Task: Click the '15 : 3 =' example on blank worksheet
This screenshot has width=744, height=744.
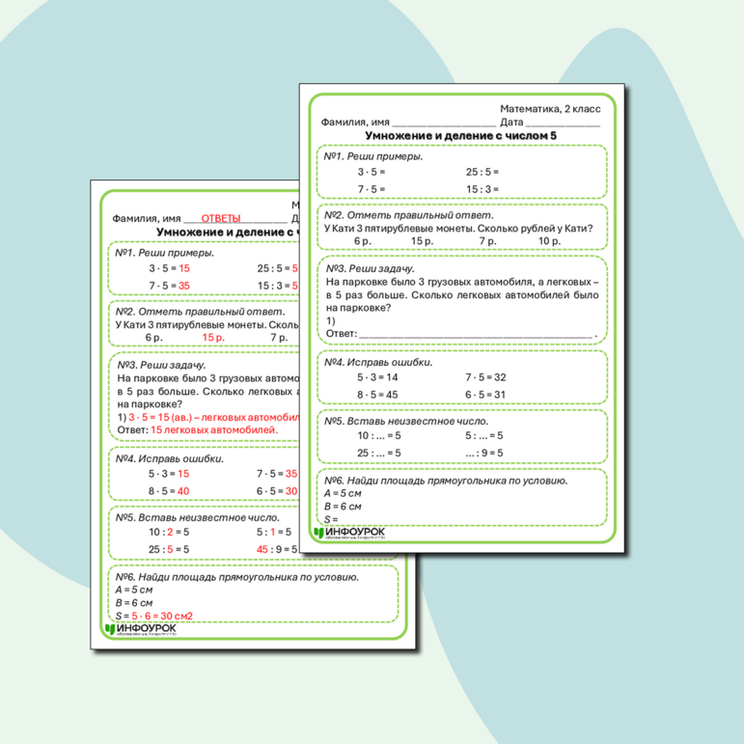Action: click(x=483, y=190)
